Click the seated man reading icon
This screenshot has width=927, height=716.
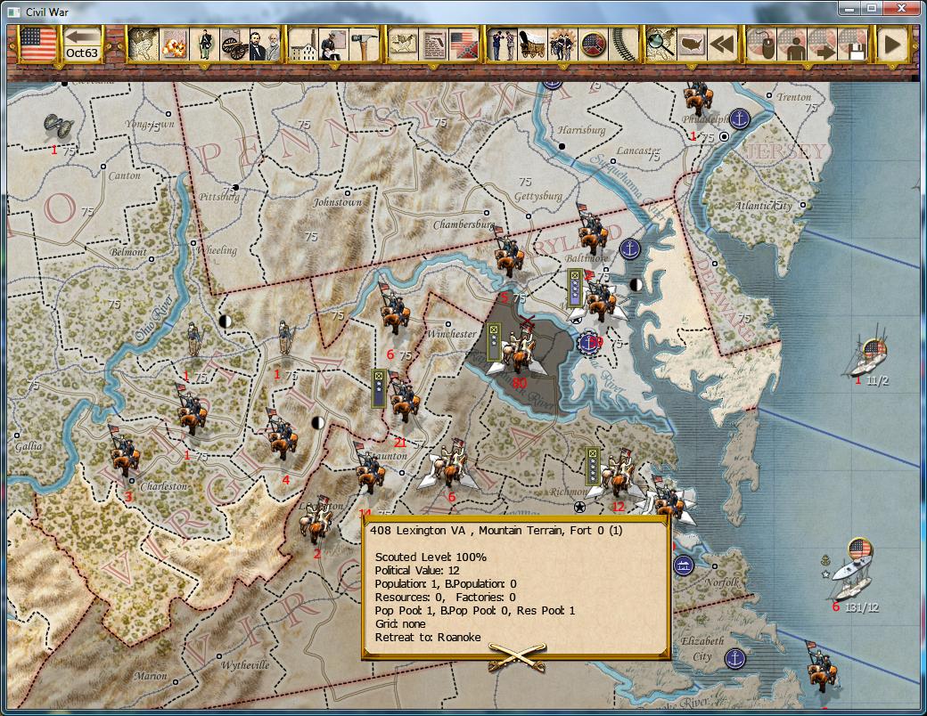click(333, 44)
